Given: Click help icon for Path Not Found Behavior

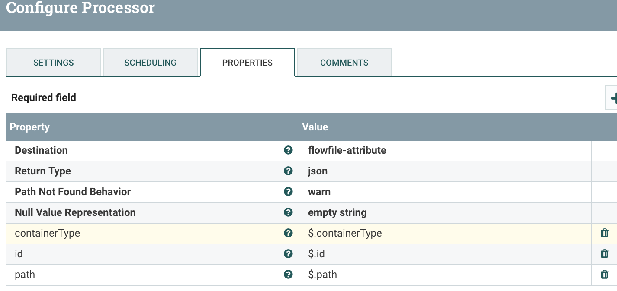Looking at the screenshot, I should click(288, 192).
